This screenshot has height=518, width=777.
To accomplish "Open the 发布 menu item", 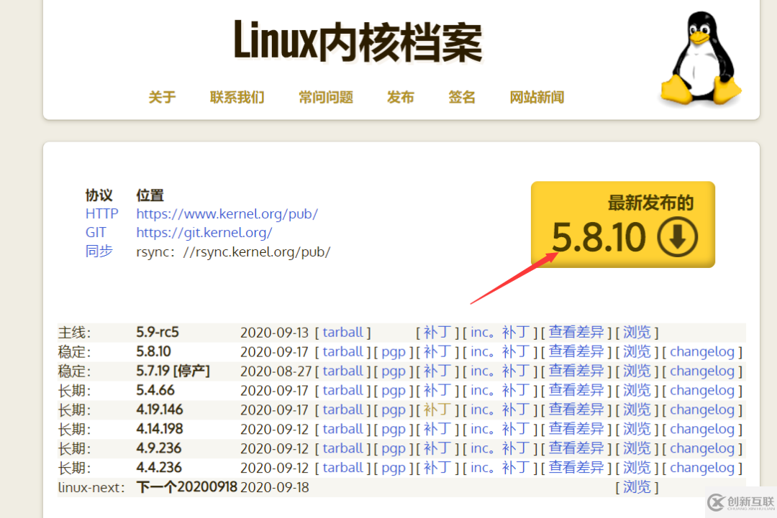I will (x=400, y=97).
